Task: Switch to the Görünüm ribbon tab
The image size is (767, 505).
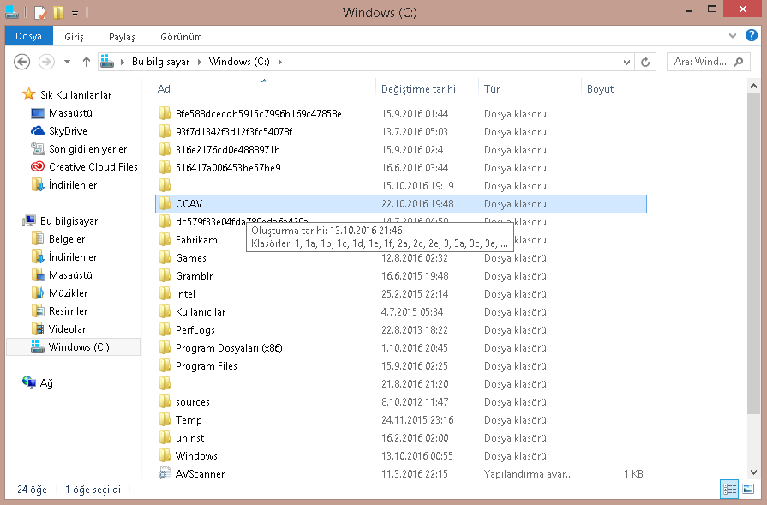Action: pyautogui.click(x=181, y=37)
